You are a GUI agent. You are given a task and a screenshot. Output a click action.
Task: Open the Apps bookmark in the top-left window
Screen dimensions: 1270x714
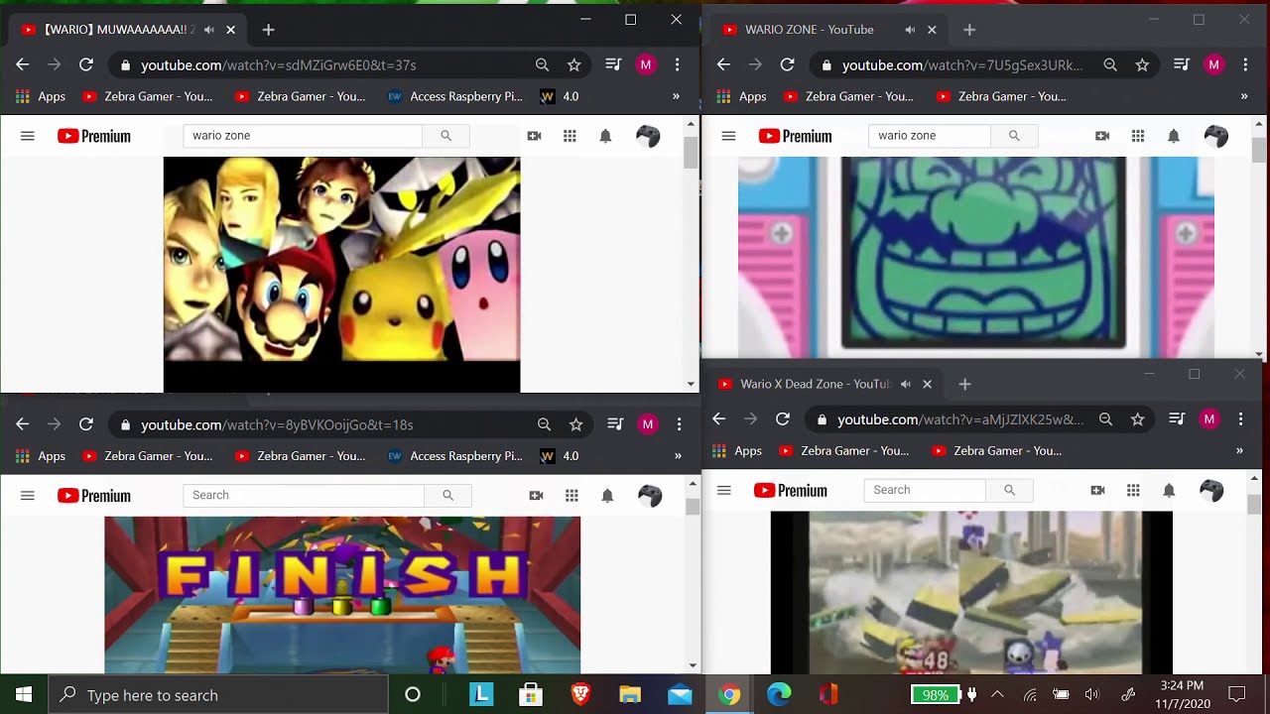pos(43,96)
